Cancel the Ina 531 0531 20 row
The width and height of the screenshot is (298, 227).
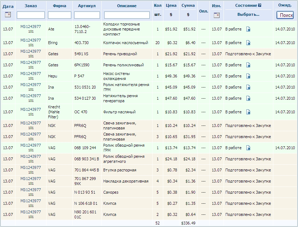248,87
